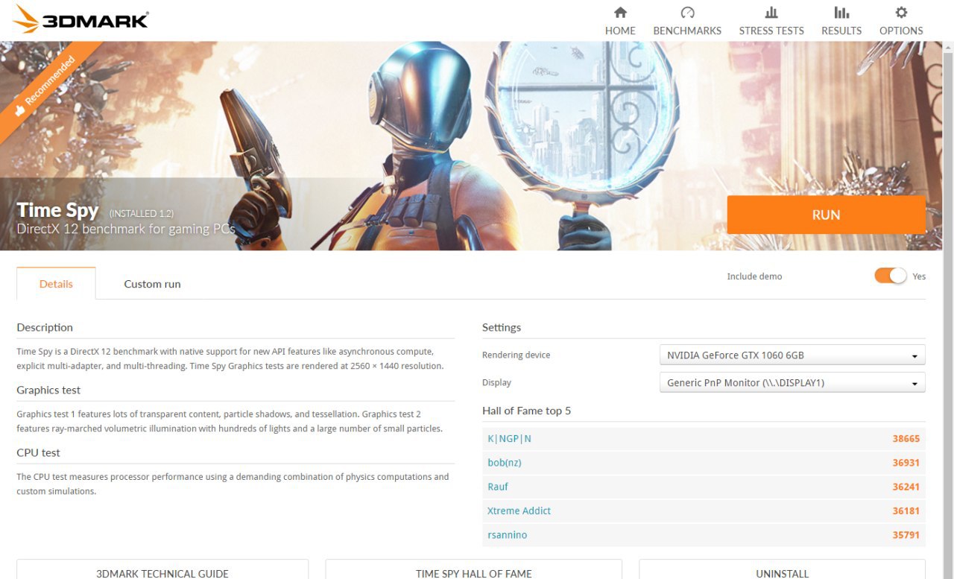Click the Rendering device label
Image resolution: width=954 pixels, height=579 pixels.
pyautogui.click(x=516, y=355)
